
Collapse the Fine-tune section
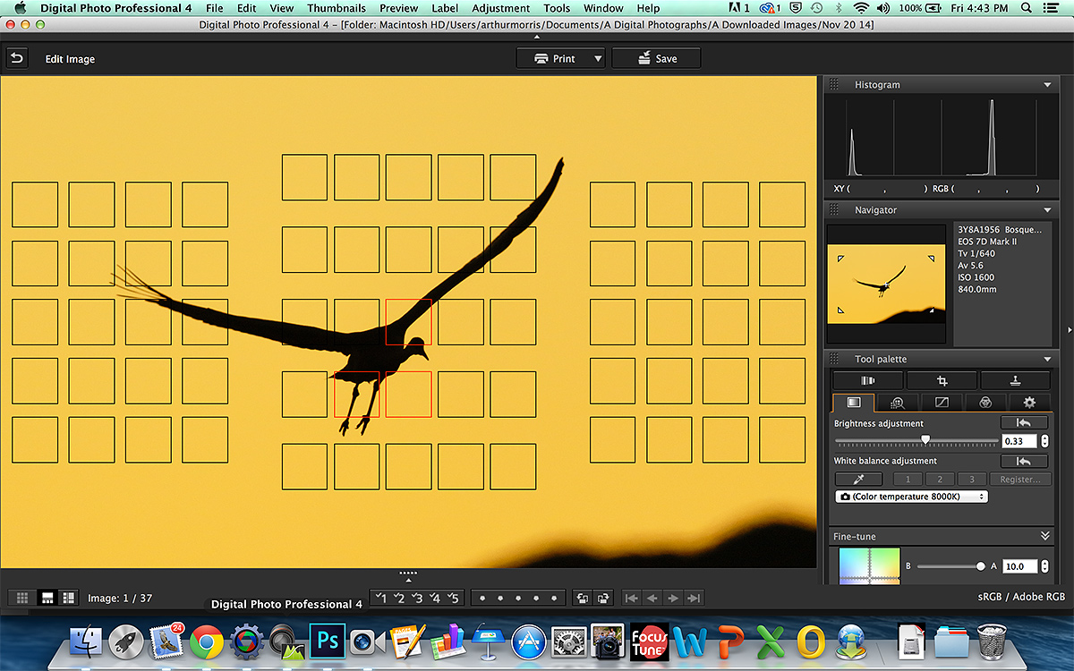(1045, 536)
